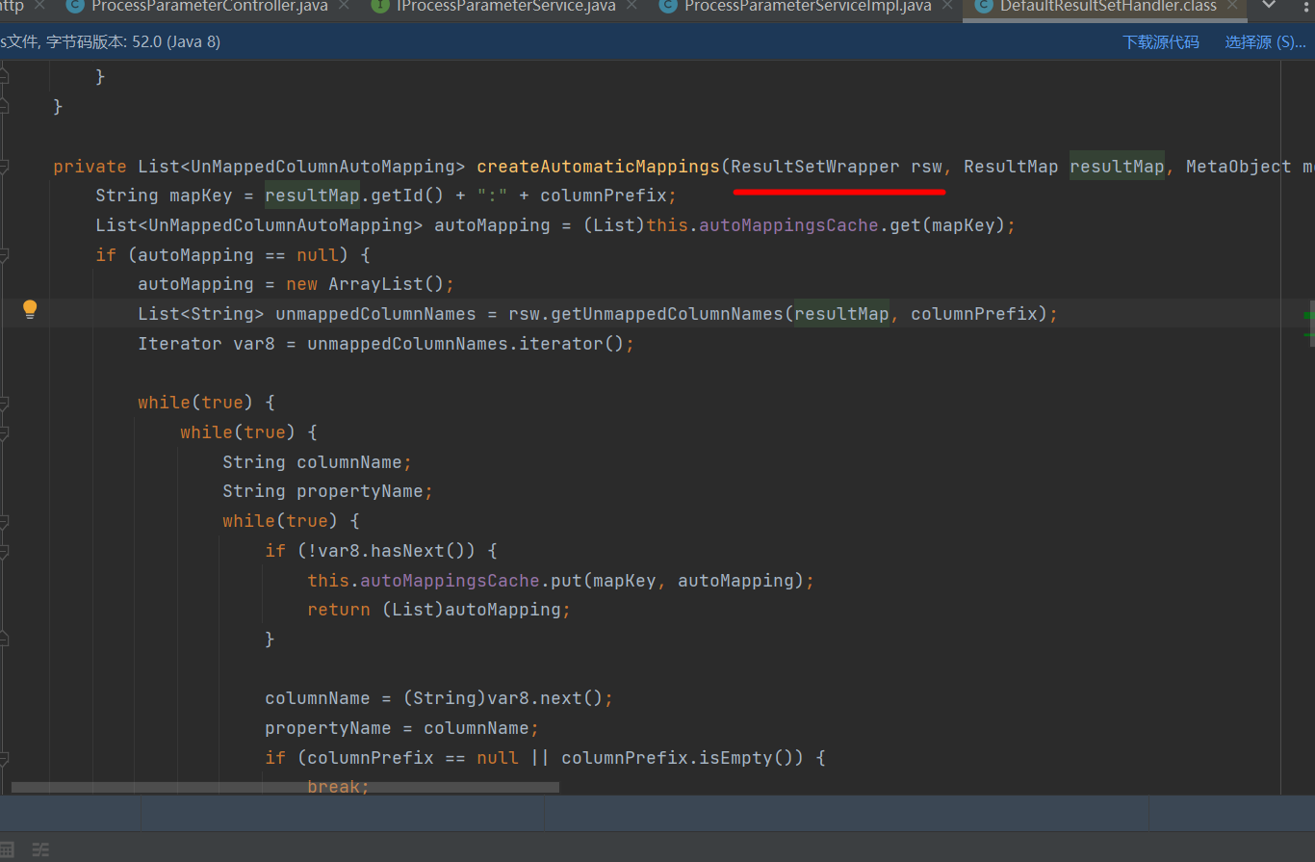This screenshot has height=862, width=1315.
Task: Click interface icon on IProcessParameterService.java tab
Action: tap(380, 6)
